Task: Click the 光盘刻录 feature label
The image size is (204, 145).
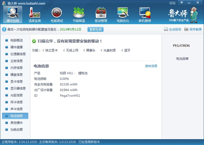Action: tap(110, 50)
